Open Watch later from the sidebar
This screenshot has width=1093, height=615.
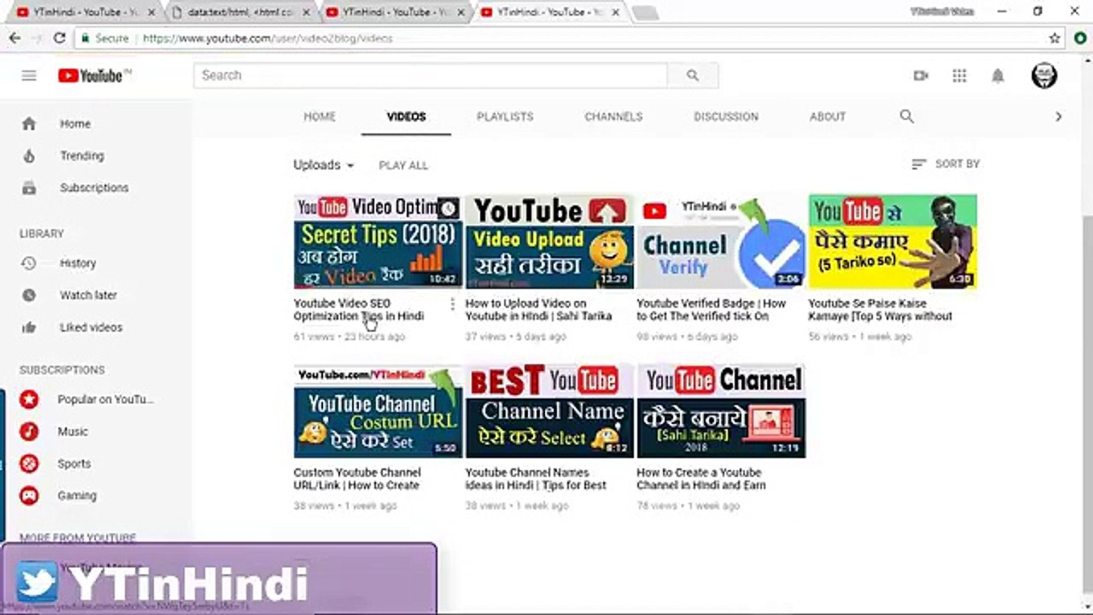(88, 295)
